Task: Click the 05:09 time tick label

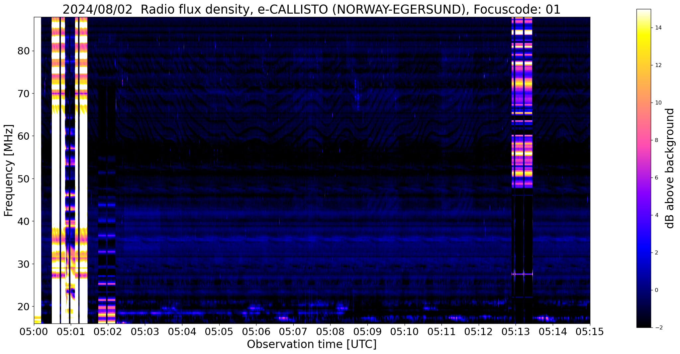Action: click(367, 331)
